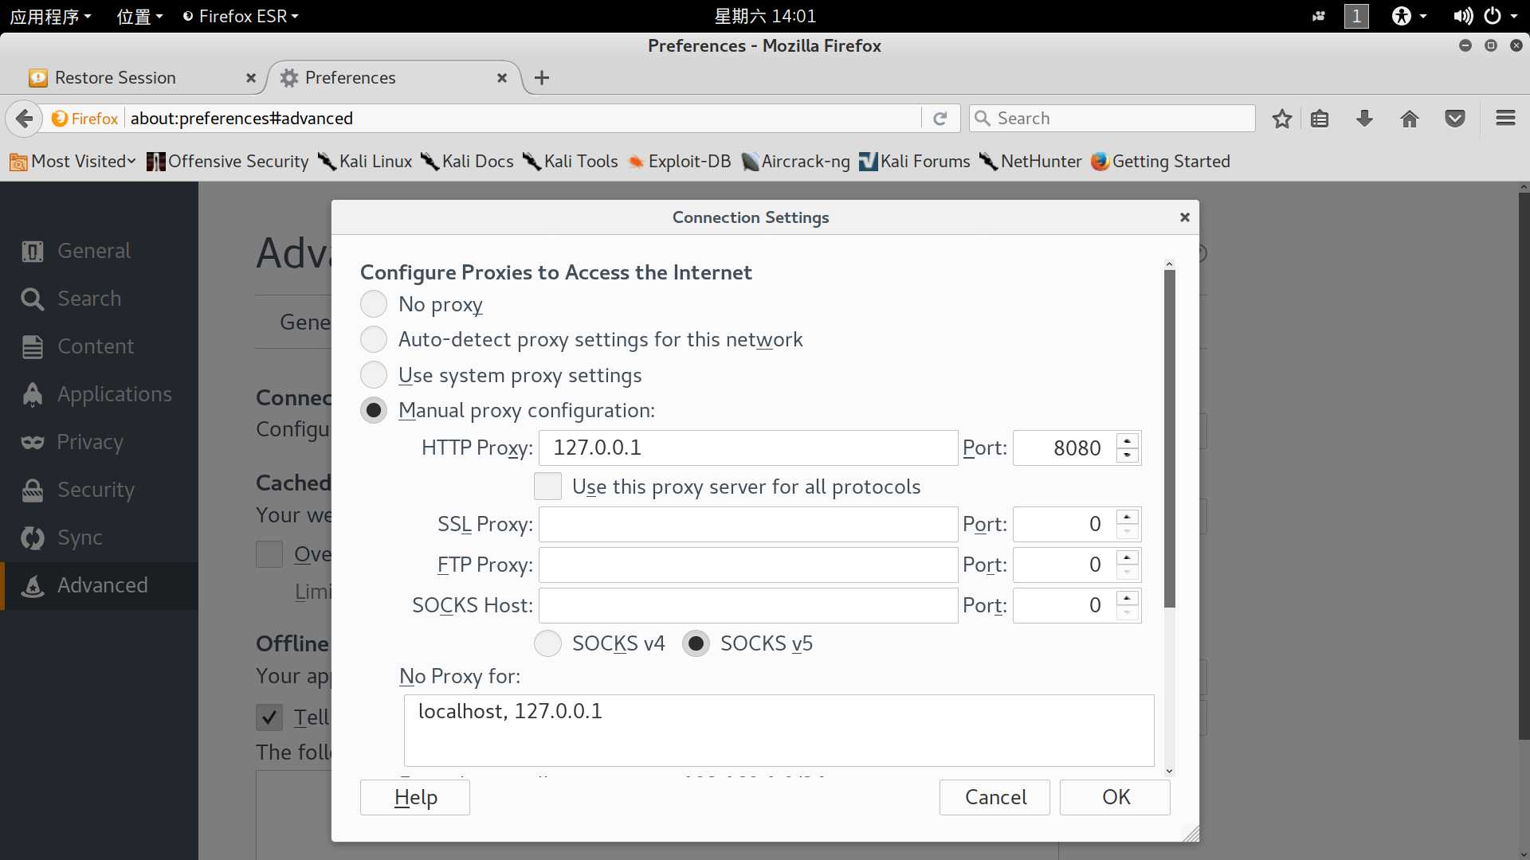Click the No Proxy for input field
This screenshot has height=860, width=1530.
pos(778,731)
